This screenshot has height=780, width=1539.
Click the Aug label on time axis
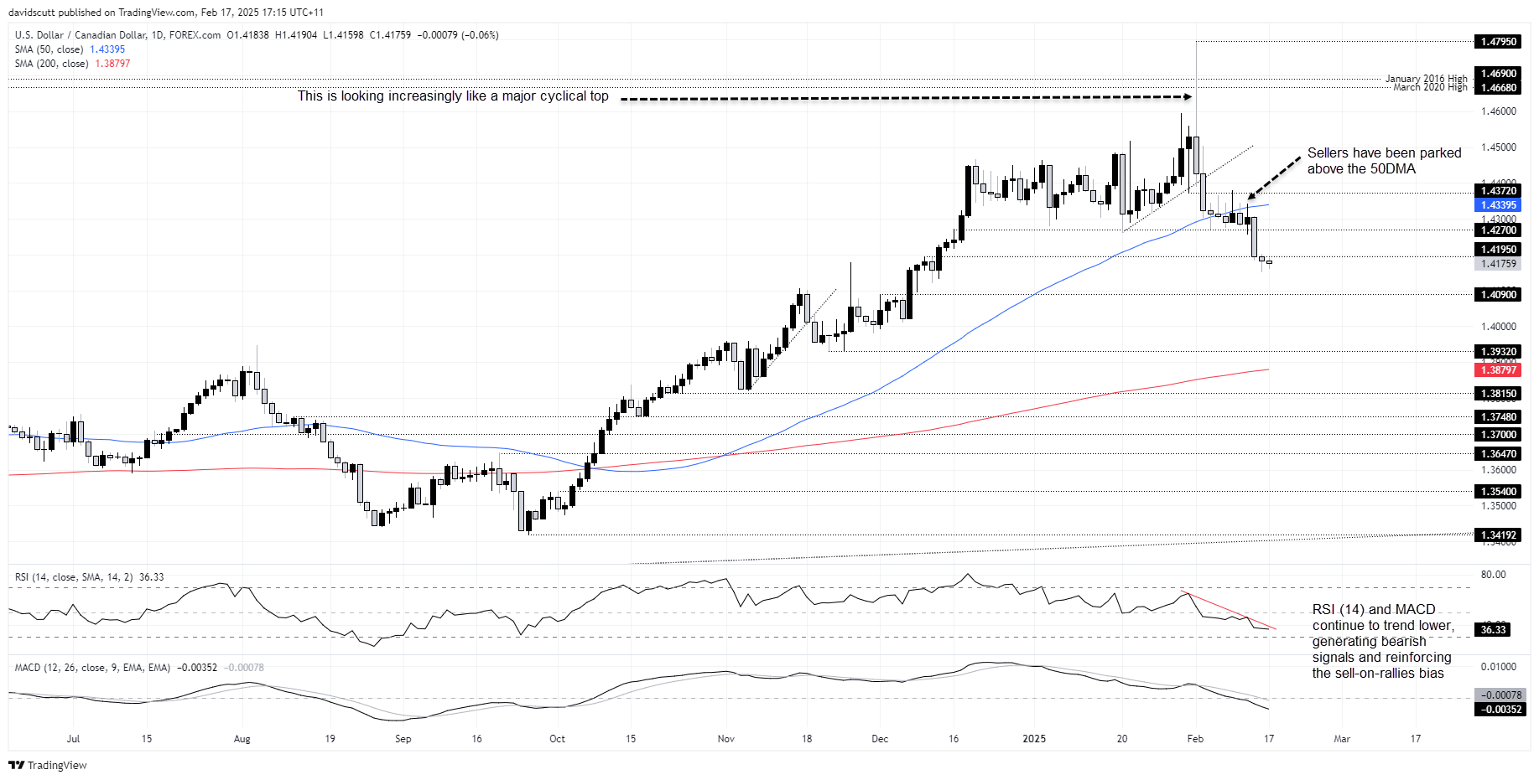pos(242,739)
